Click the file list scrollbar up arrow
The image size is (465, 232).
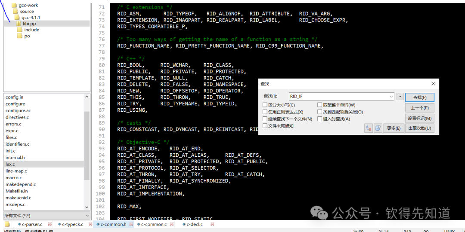tap(87, 97)
